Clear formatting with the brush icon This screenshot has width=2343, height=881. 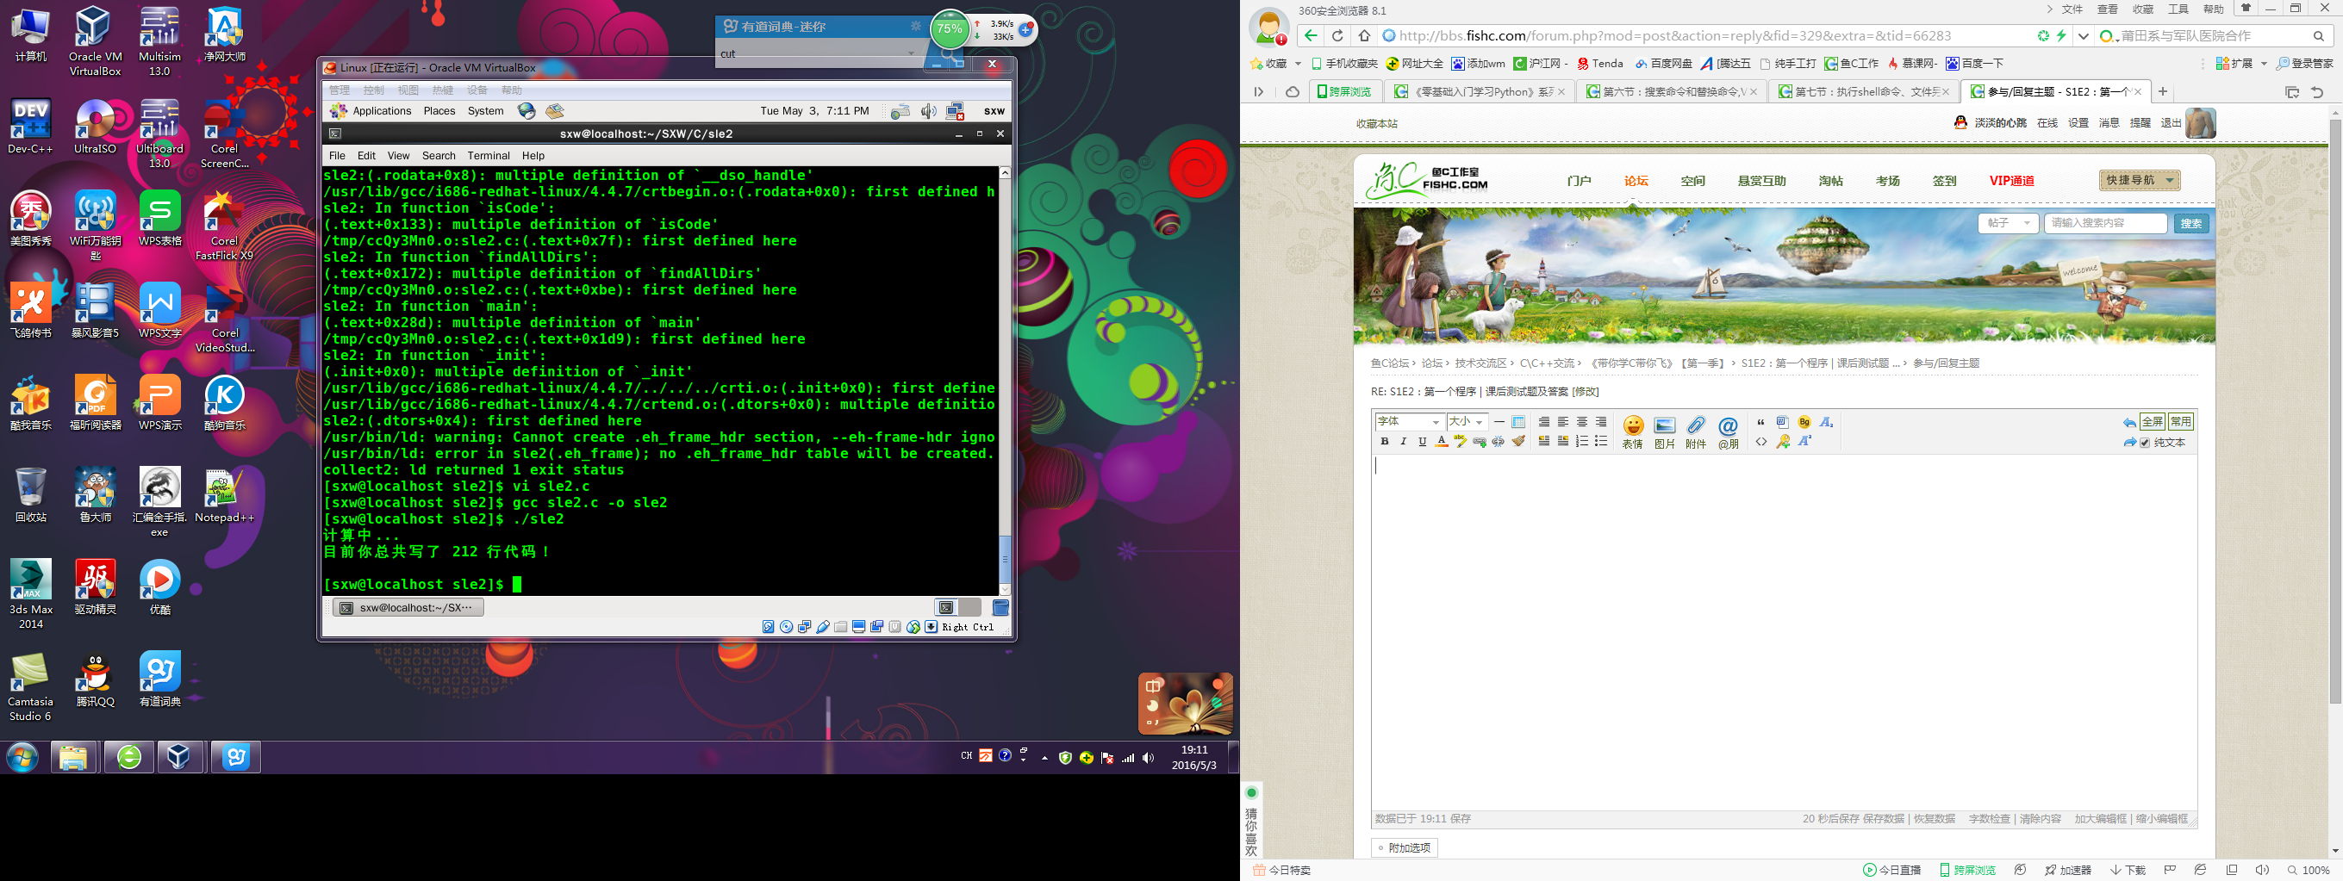click(x=1518, y=441)
